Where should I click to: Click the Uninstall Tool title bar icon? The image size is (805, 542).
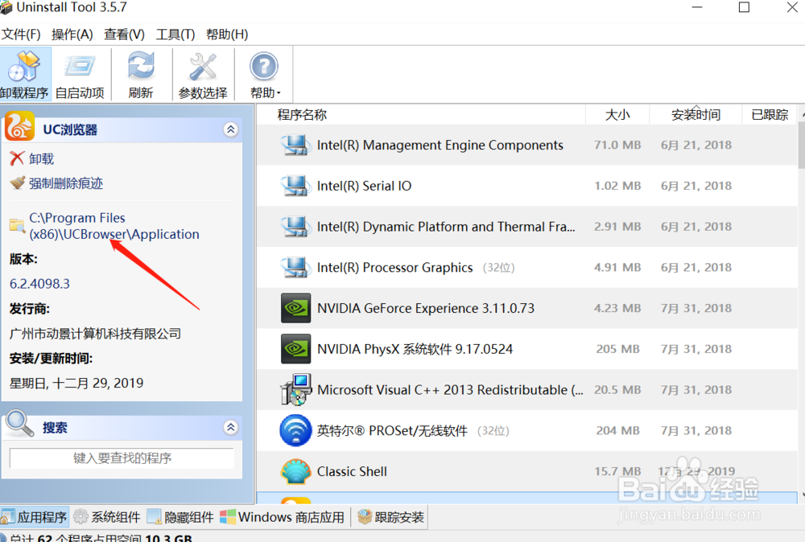6,8
